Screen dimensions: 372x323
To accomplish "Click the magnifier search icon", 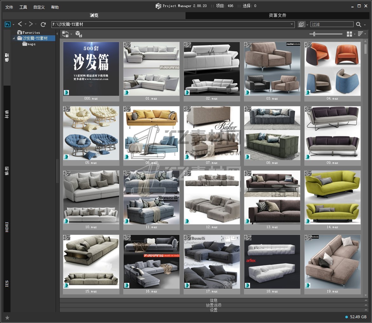I will (x=359, y=24).
